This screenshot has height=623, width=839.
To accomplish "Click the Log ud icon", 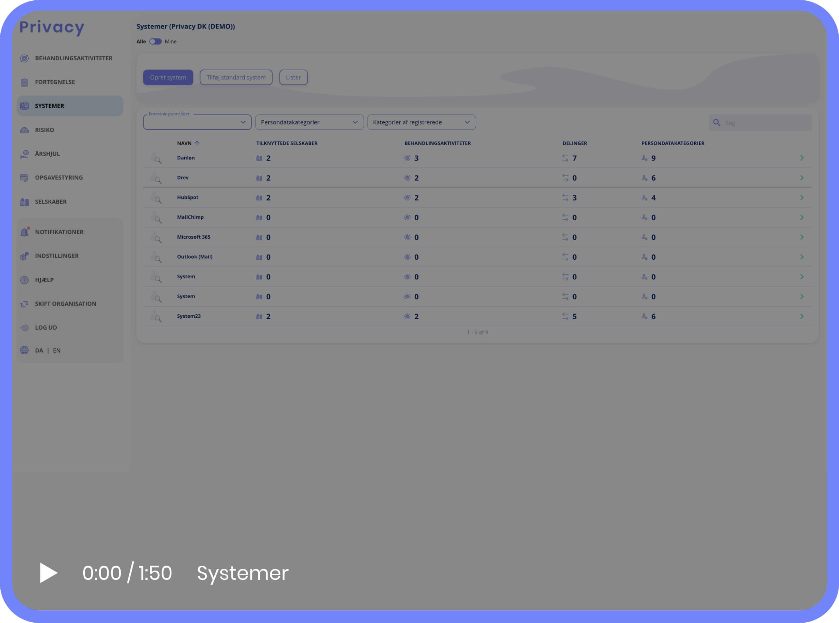I will pos(25,328).
